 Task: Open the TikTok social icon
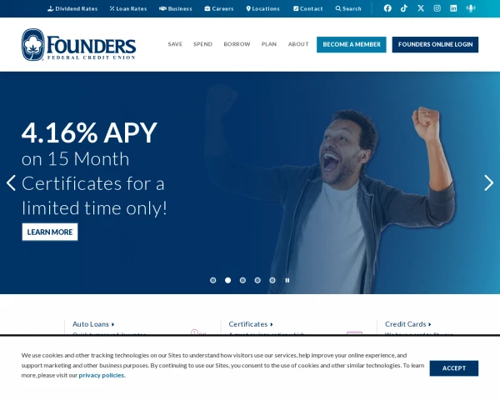(404, 8)
